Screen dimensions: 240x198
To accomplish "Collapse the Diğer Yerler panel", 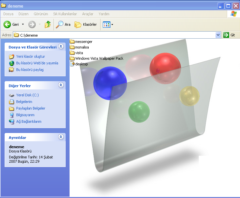I will pos(61,85).
